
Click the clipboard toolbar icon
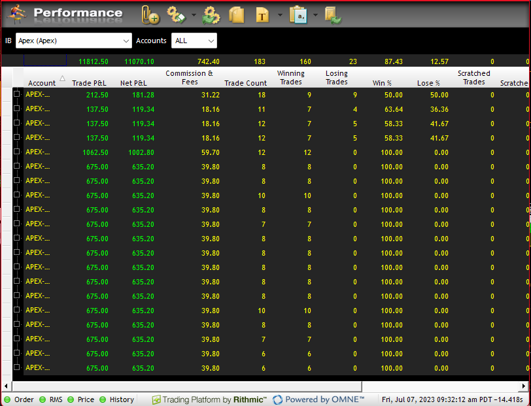click(x=298, y=14)
